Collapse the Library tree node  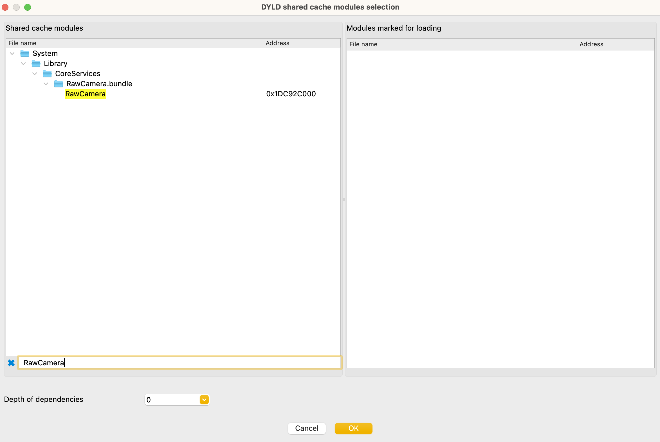23,63
